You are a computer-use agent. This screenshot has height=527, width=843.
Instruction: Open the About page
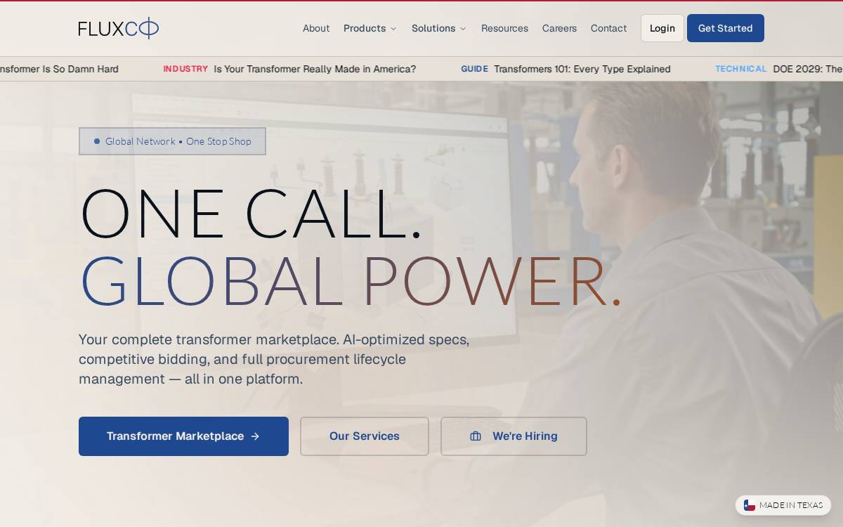[316, 28]
